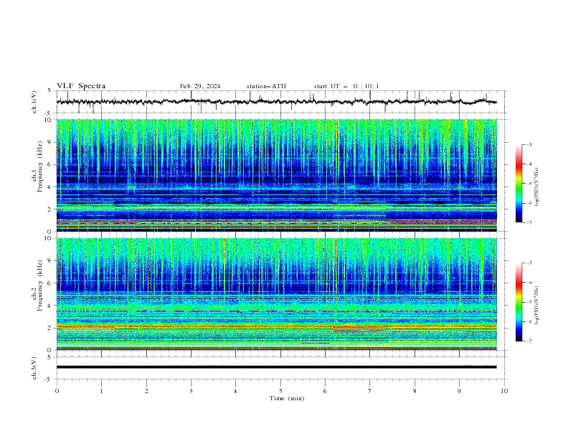Click the ch.2 "Frequency (kHz)" axis label

(x=40, y=285)
